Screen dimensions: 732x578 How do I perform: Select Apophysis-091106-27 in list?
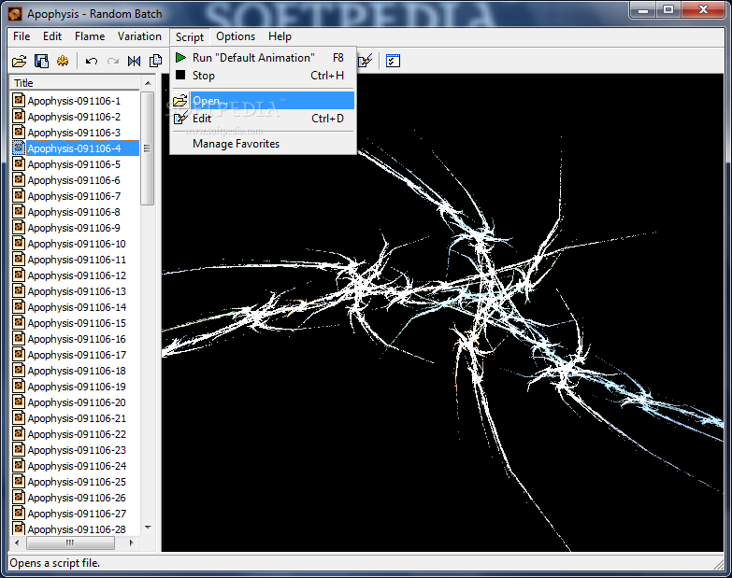[x=77, y=514]
